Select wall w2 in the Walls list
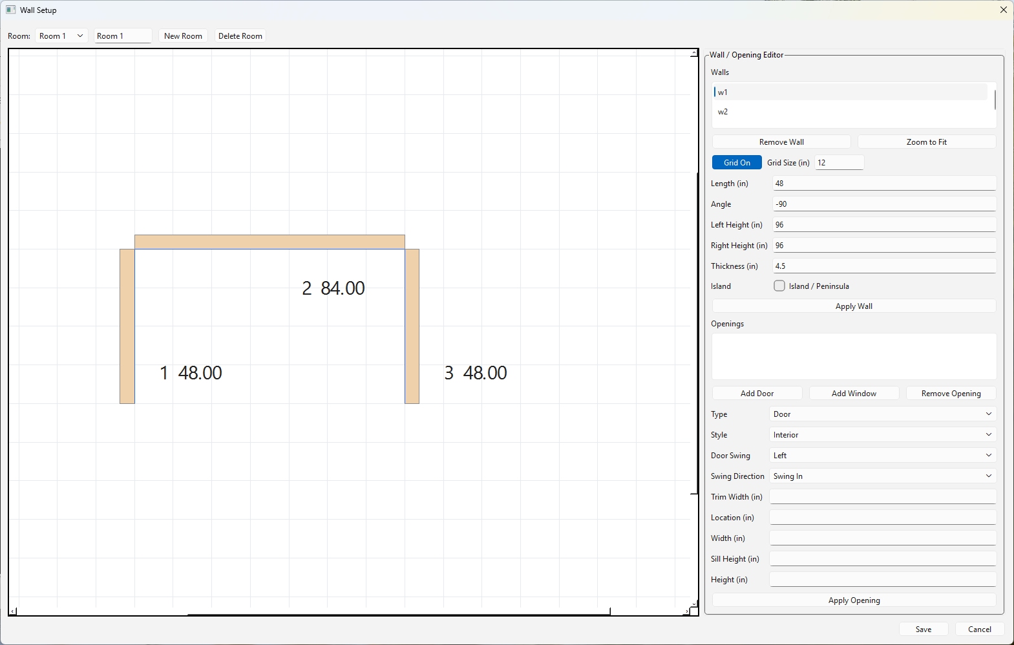Image resolution: width=1014 pixels, height=645 pixels. (x=850, y=112)
